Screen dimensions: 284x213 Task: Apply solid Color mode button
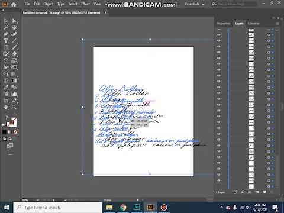coord(4,132)
